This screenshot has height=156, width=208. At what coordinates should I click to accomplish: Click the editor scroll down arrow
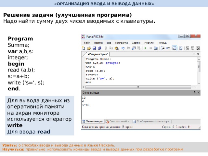(x=199, y=83)
